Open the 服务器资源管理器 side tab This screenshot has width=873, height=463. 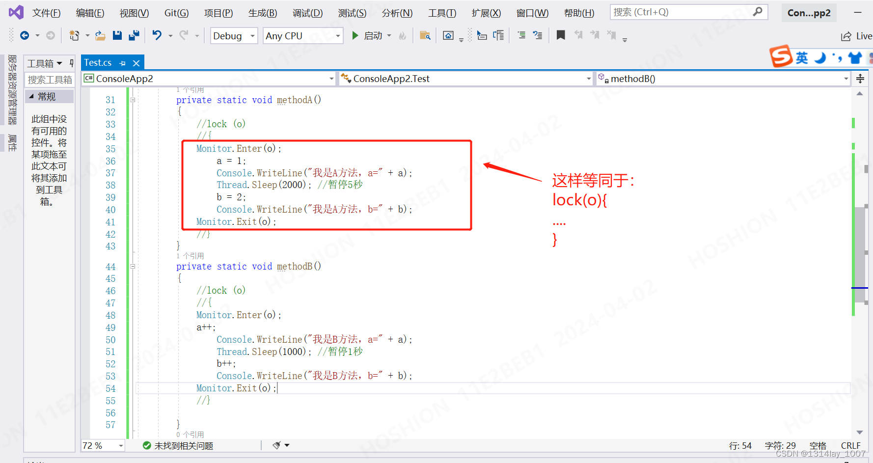(12, 89)
